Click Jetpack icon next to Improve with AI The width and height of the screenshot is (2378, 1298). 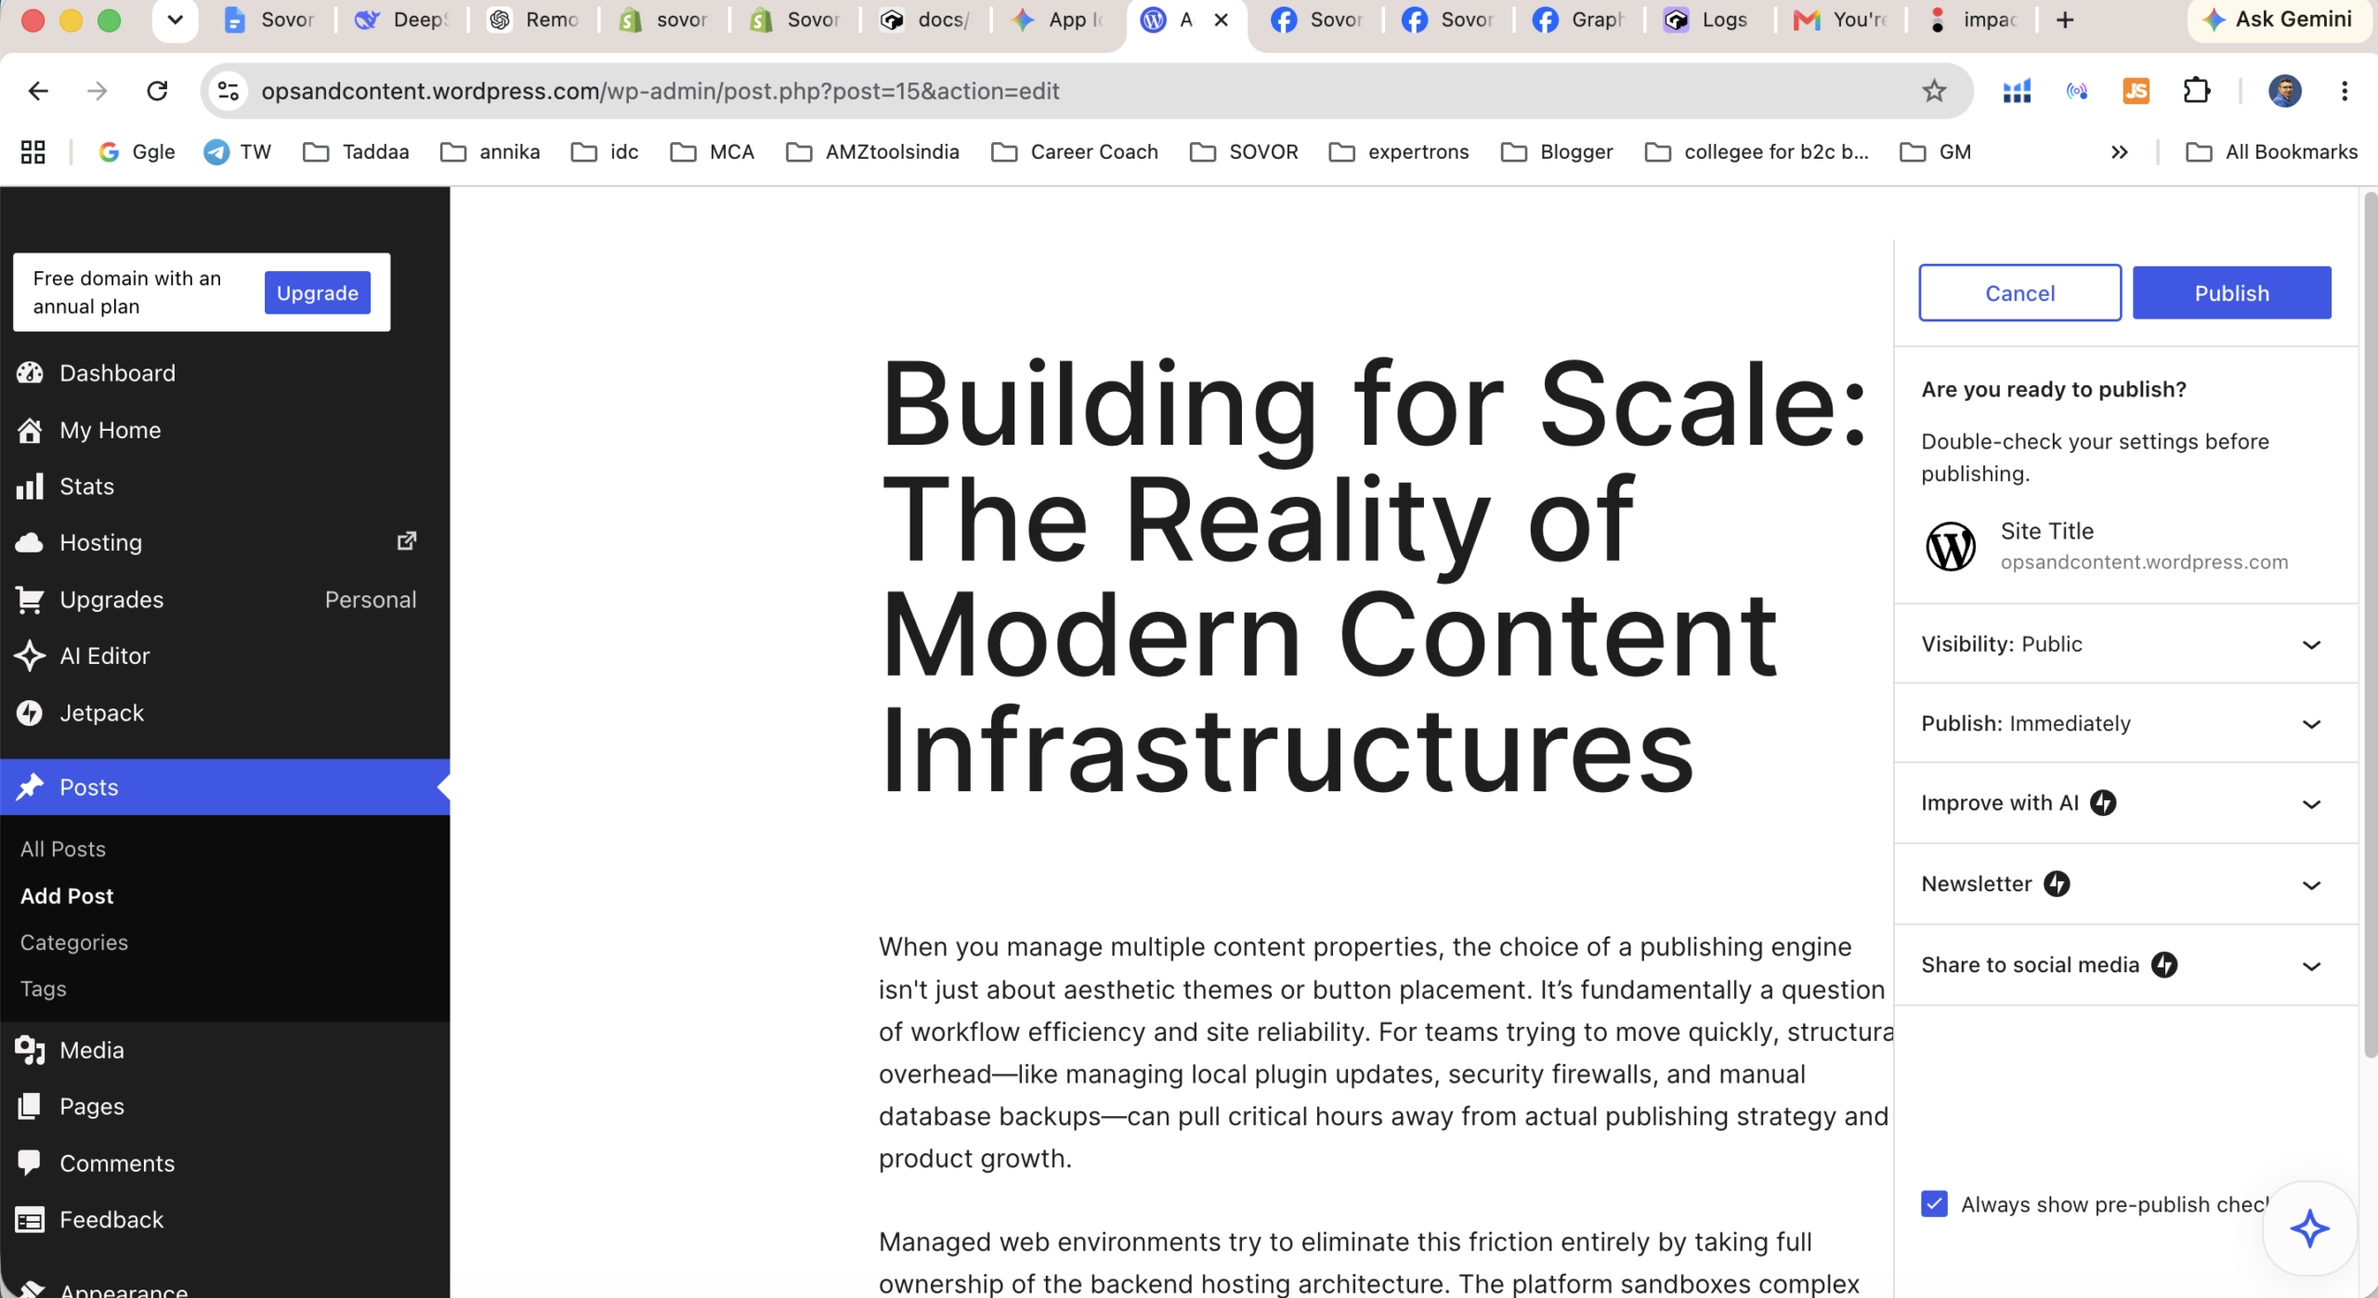pyautogui.click(x=2103, y=803)
